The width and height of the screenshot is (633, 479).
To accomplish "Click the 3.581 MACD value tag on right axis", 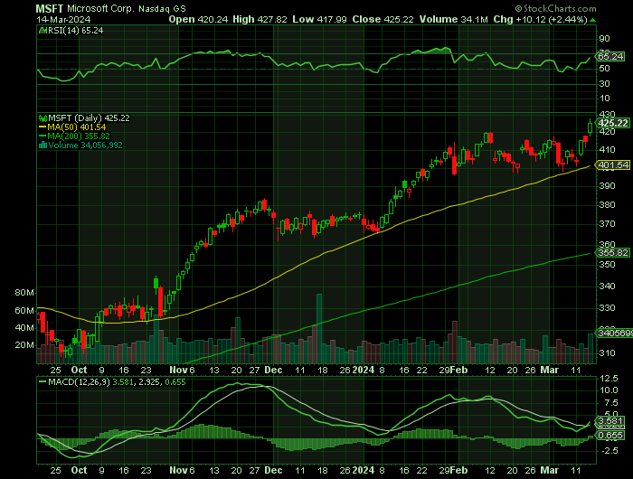I will point(610,421).
